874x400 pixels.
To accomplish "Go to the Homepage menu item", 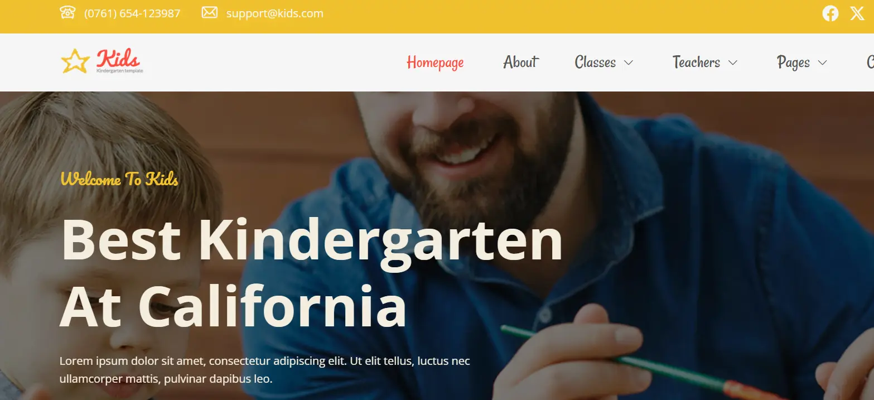I will click(x=435, y=62).
